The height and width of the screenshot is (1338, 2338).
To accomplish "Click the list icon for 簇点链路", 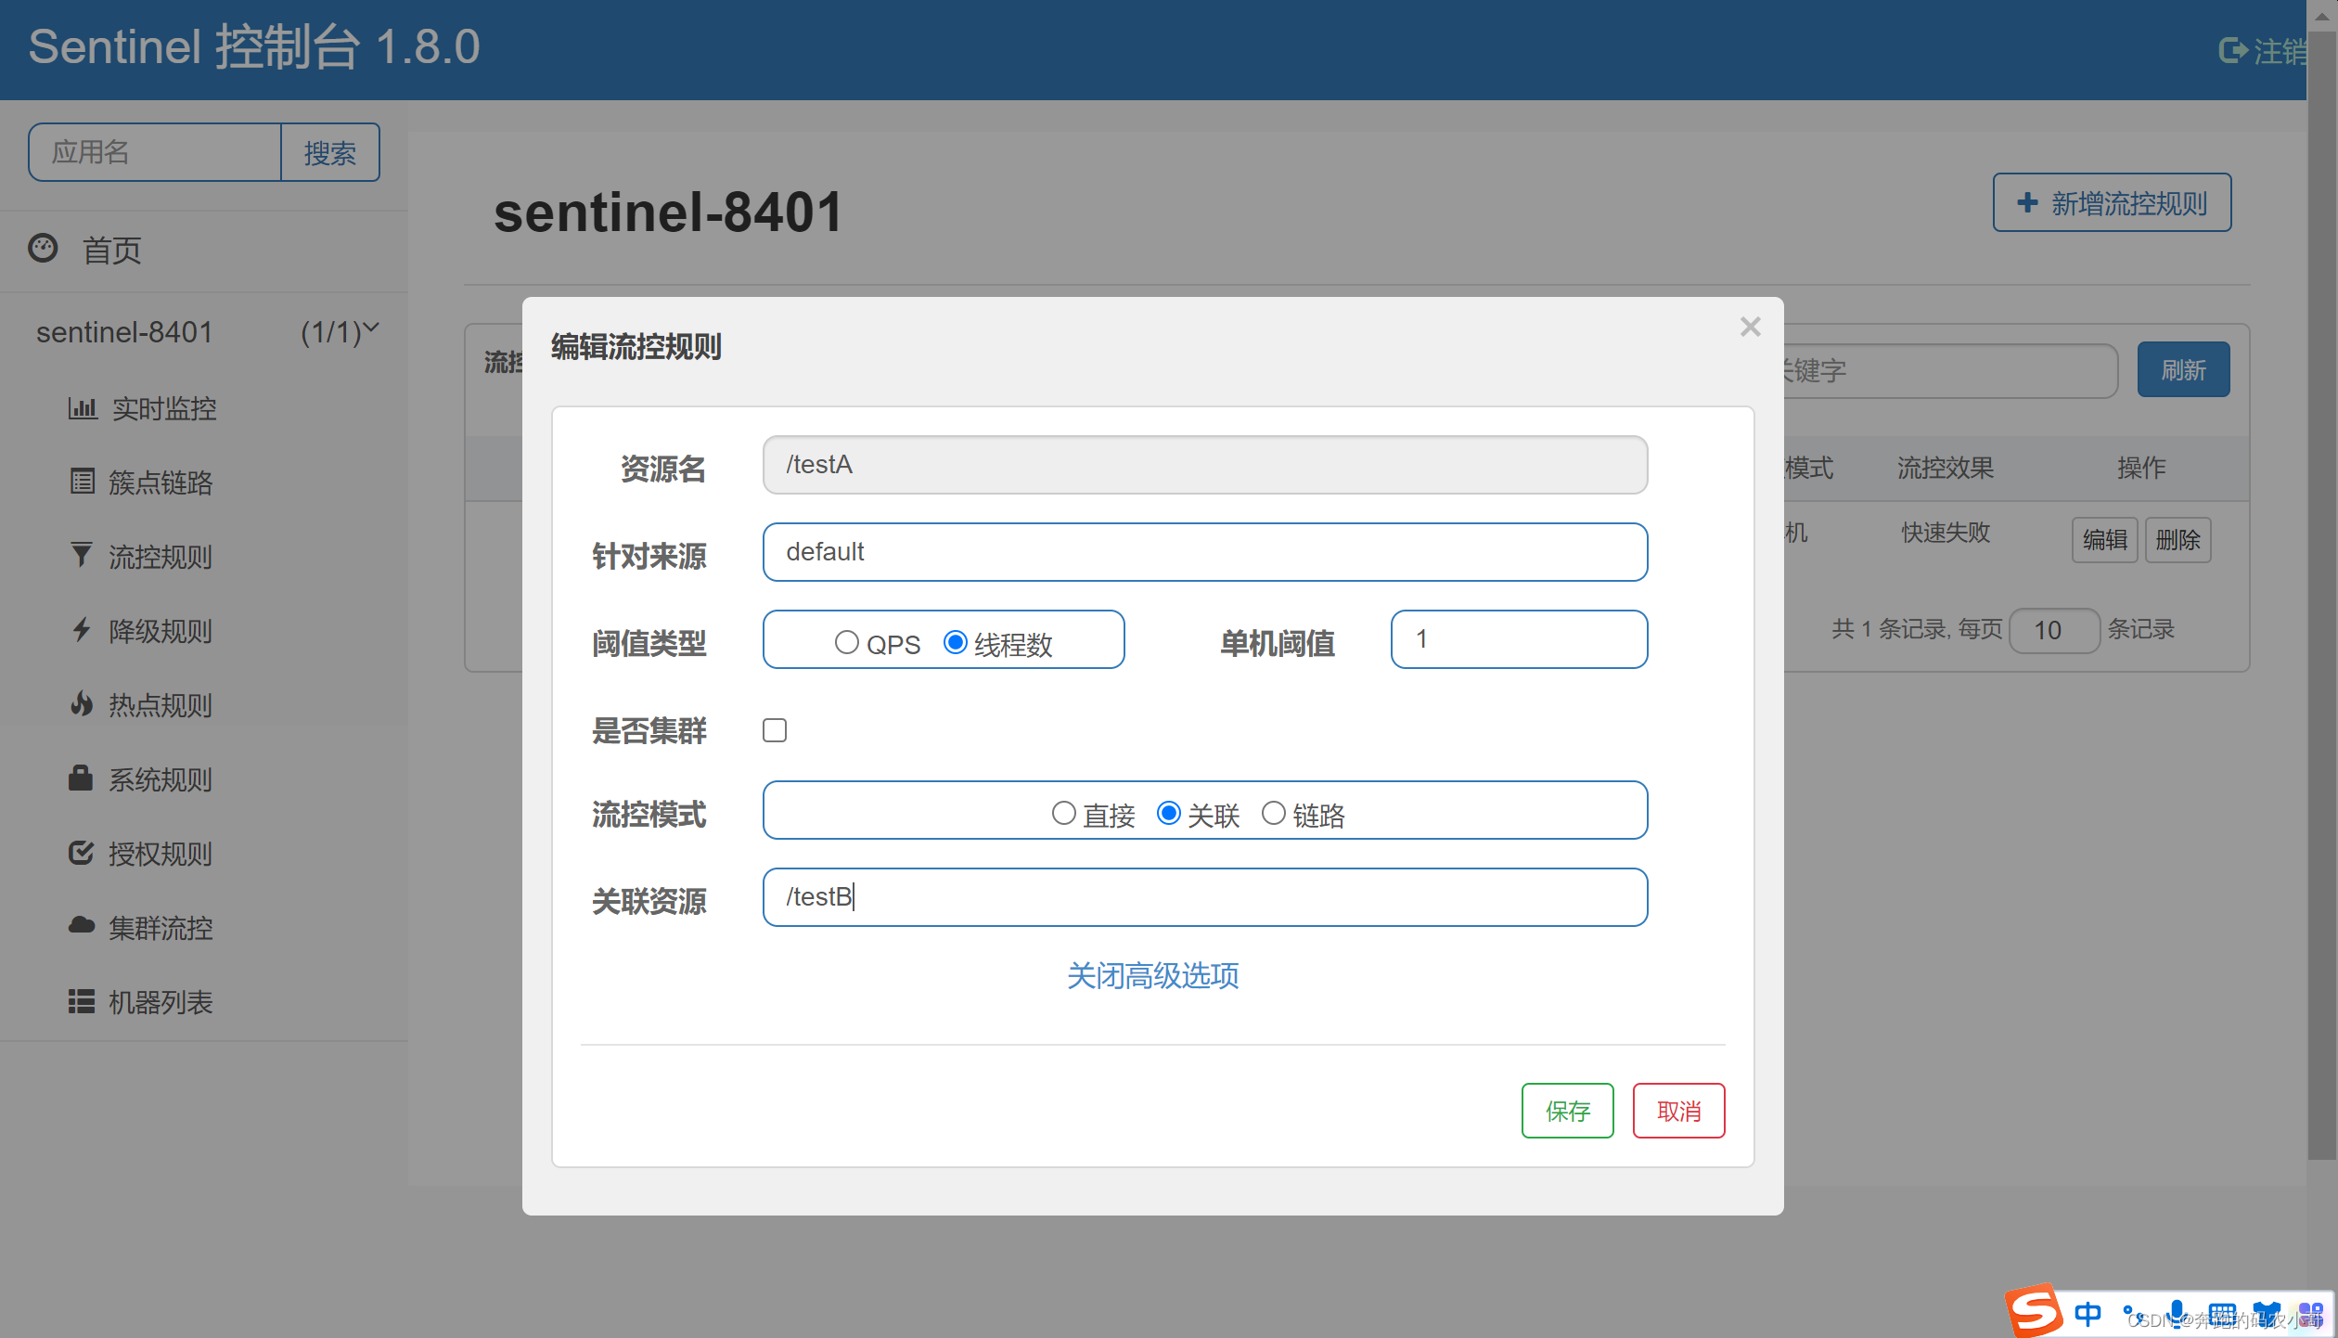I will pyautogui.click(x=83, y=481).
